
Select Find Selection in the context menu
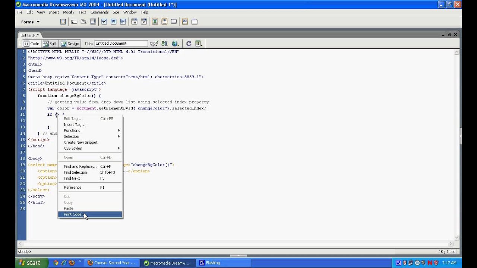coord(90,172)
